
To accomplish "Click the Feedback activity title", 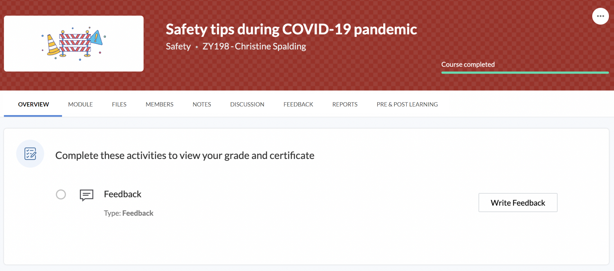I will pyautogui.click(x=122, y=194).
